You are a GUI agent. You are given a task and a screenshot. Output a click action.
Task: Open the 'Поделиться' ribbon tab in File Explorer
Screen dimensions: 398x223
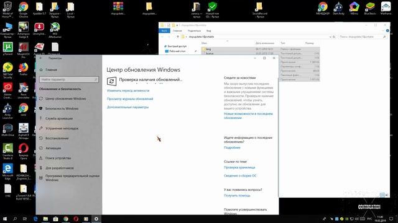pyautogui.click(x=194, y=31)
